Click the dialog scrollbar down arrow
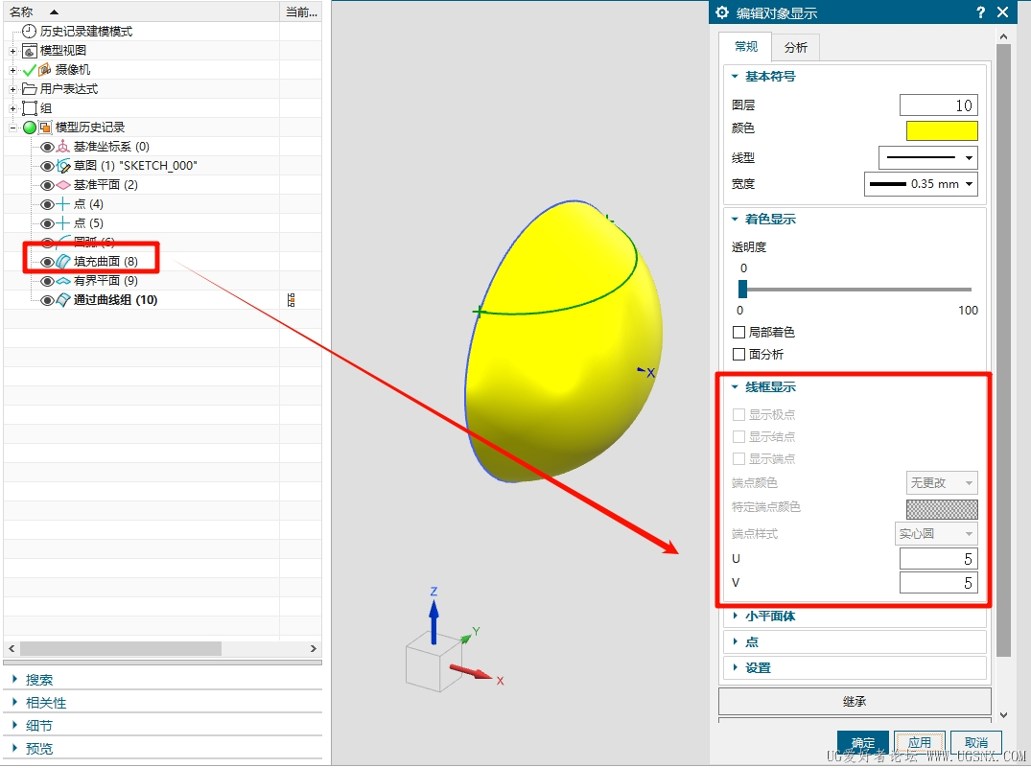 (x=1003, y=714)
